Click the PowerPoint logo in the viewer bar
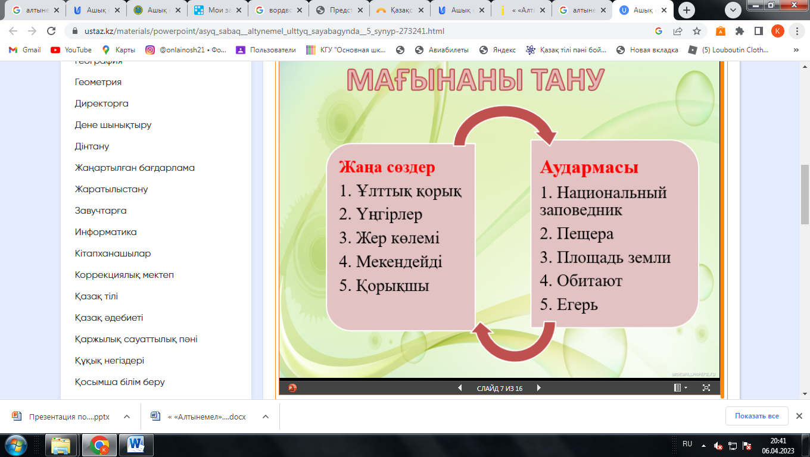810x457 pixels. 292,388
